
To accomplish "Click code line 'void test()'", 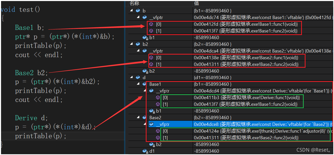I will (20, 10).
